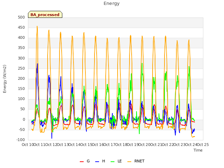Screen dimensions: 224x168
Task: Select the red G legend swatch
Action: (x=82, y=162)
